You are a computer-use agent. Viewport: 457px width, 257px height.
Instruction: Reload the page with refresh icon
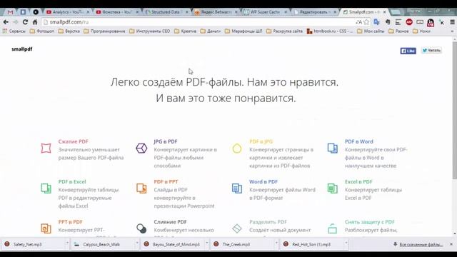(26, 22)
